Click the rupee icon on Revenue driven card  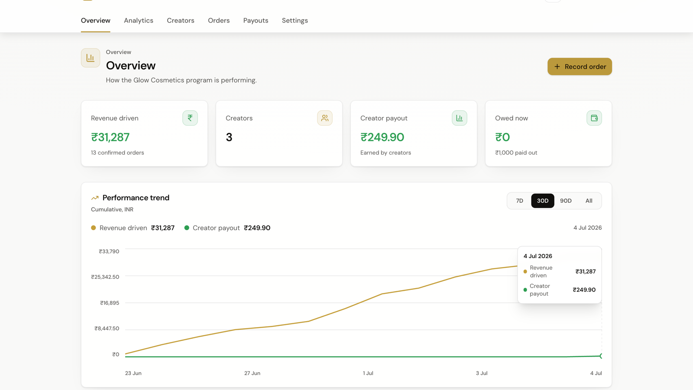point(190,118)
